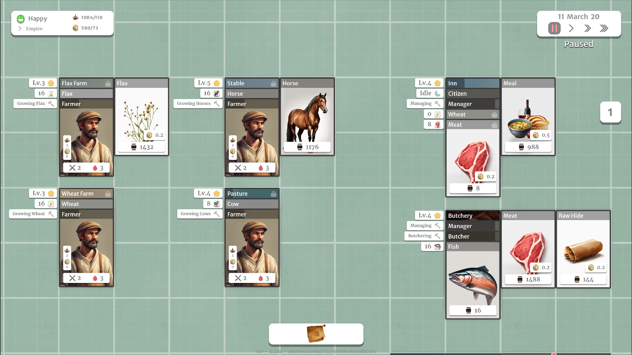This screenshot has height=355, width=632.
Task: Set game speed to normal play arrow
Action: pyautogui.click(x=571, y=28)
